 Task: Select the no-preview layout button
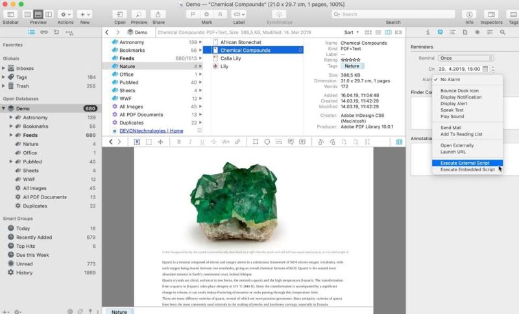click(28, 14)
